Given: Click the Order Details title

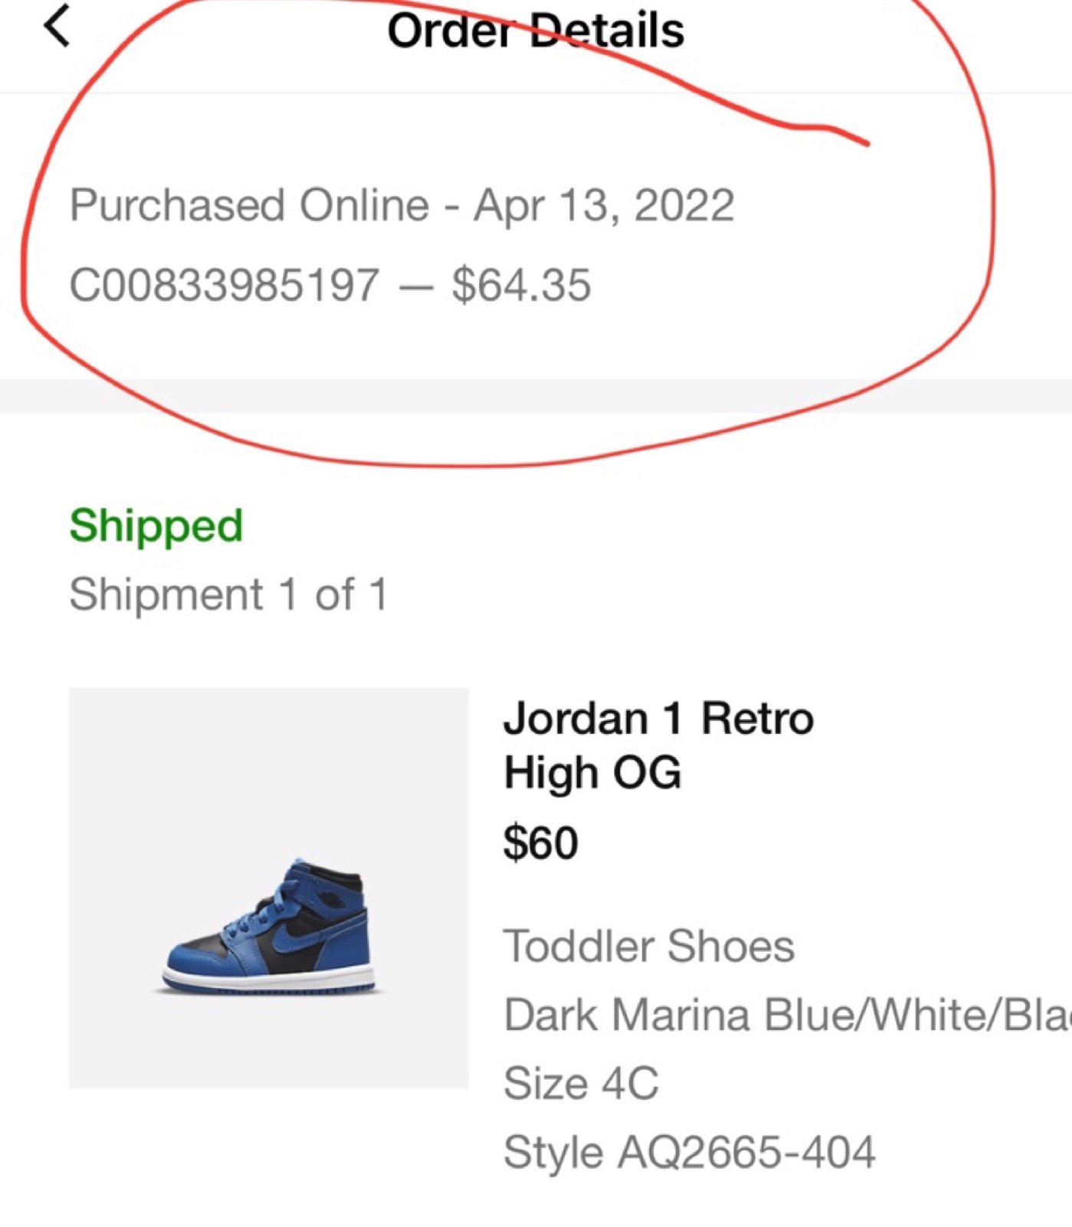Looking at the screenshot, I should (535, 31).
